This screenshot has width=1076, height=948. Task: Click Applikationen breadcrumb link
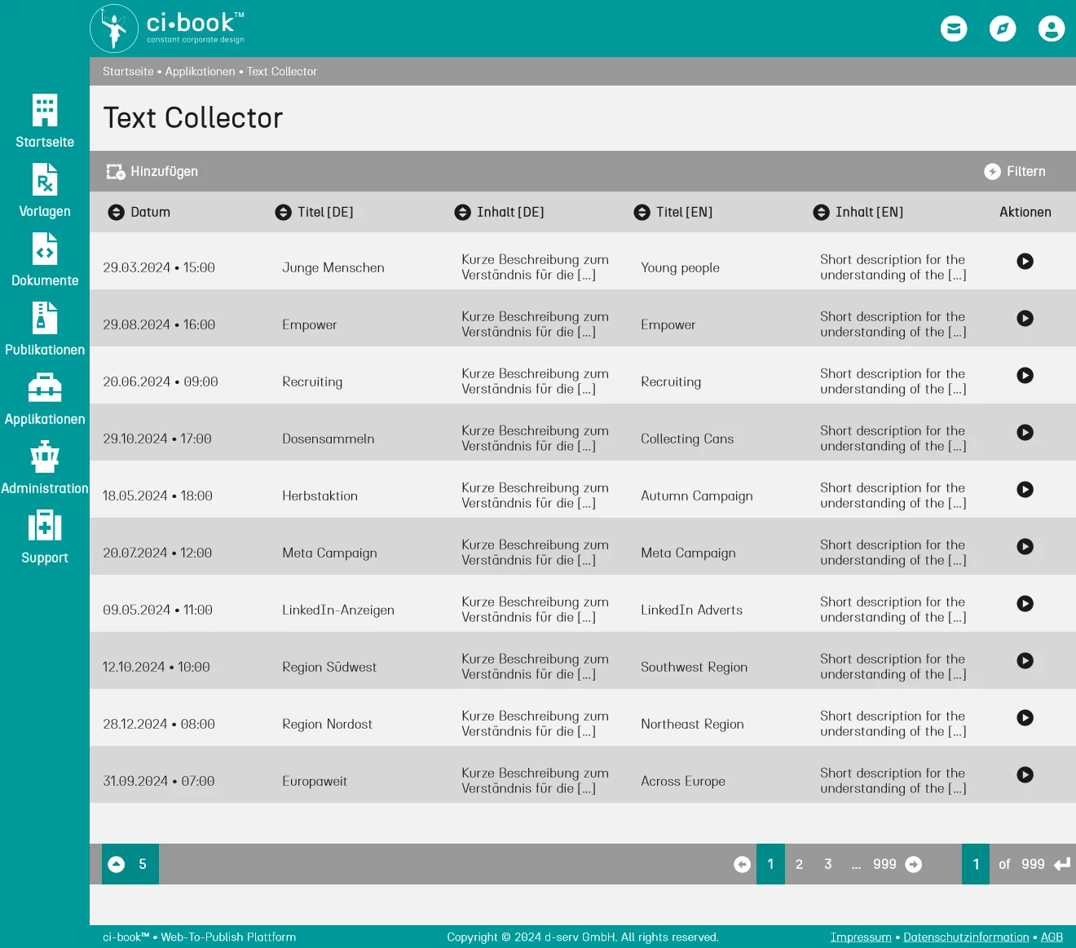pos(200,72)
